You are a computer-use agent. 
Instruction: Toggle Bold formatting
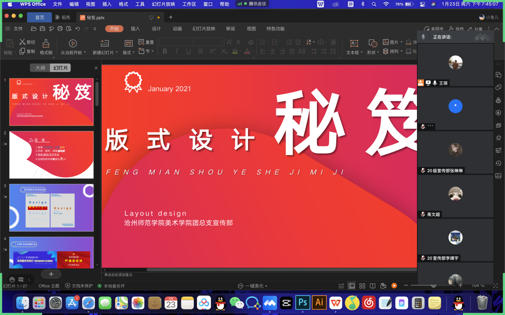pyautogui.click(x=165, y=51)
